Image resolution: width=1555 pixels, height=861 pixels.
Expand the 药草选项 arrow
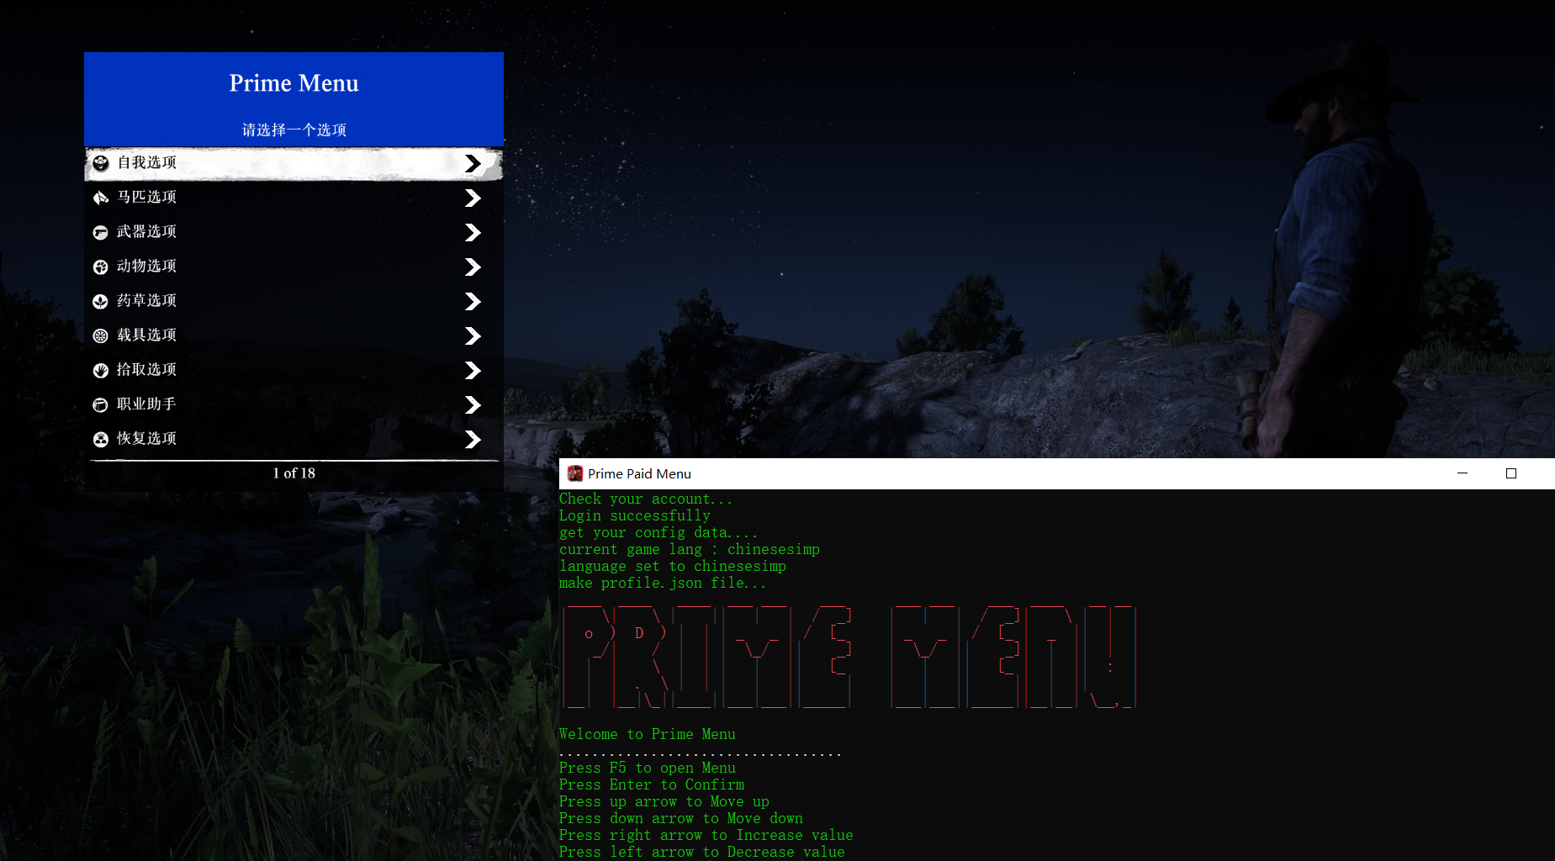(473, 301)
